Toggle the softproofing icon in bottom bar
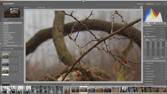Screen dimensions: 167x94 137,84
